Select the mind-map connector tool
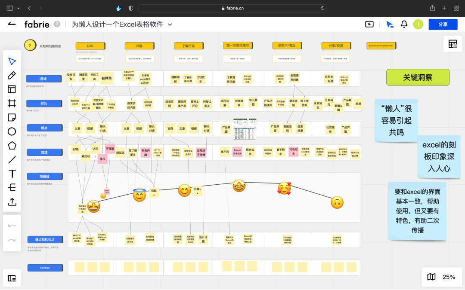The height and width of the screenshot is (290, 465). pyautogui.click(x=12, y=188)
